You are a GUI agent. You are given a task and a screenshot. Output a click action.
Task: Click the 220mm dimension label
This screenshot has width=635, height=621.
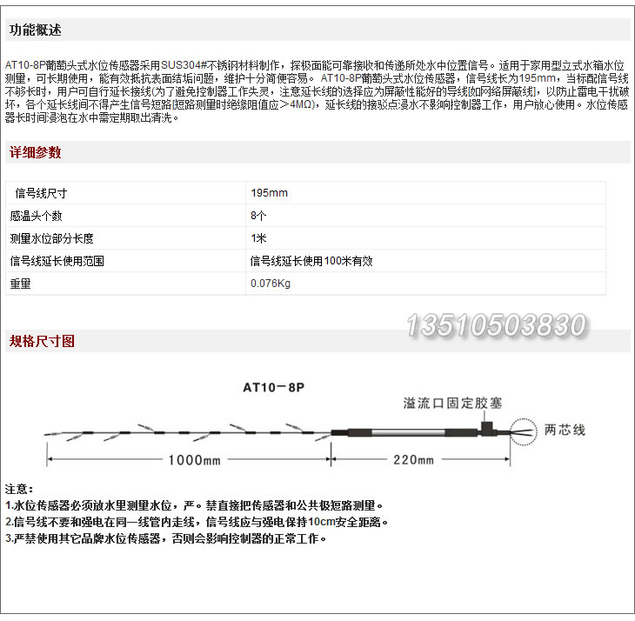[x=413, y=460]
